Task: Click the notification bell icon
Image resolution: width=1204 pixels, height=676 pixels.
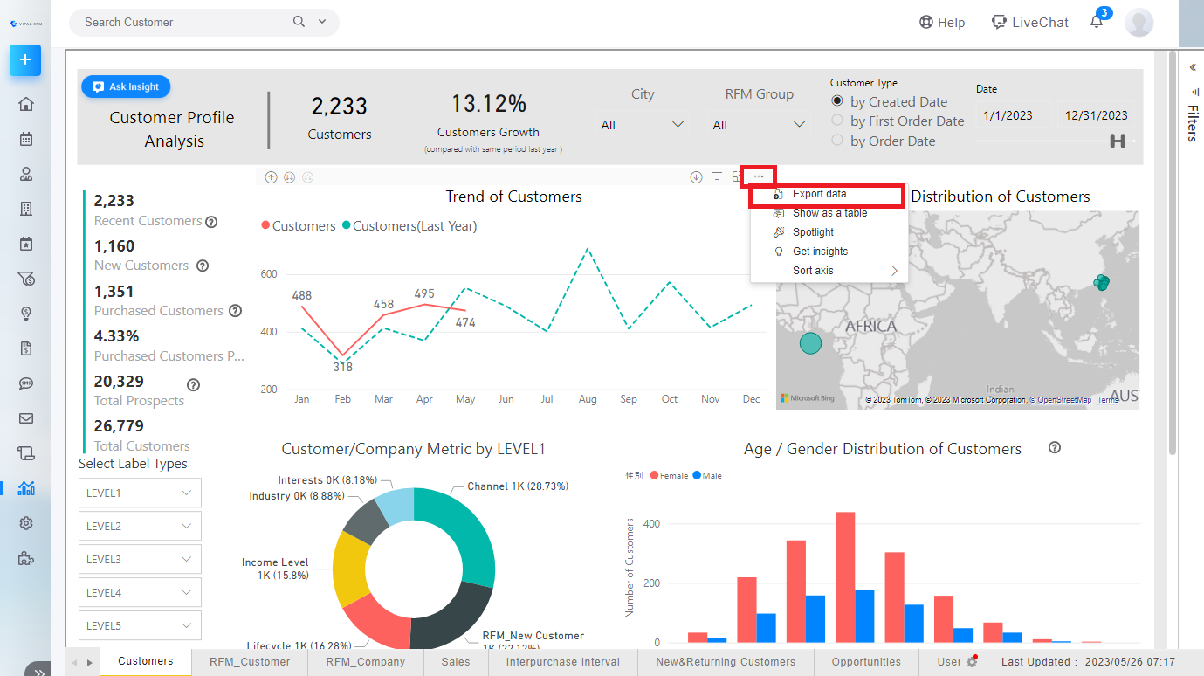Action: [1097, 23]
